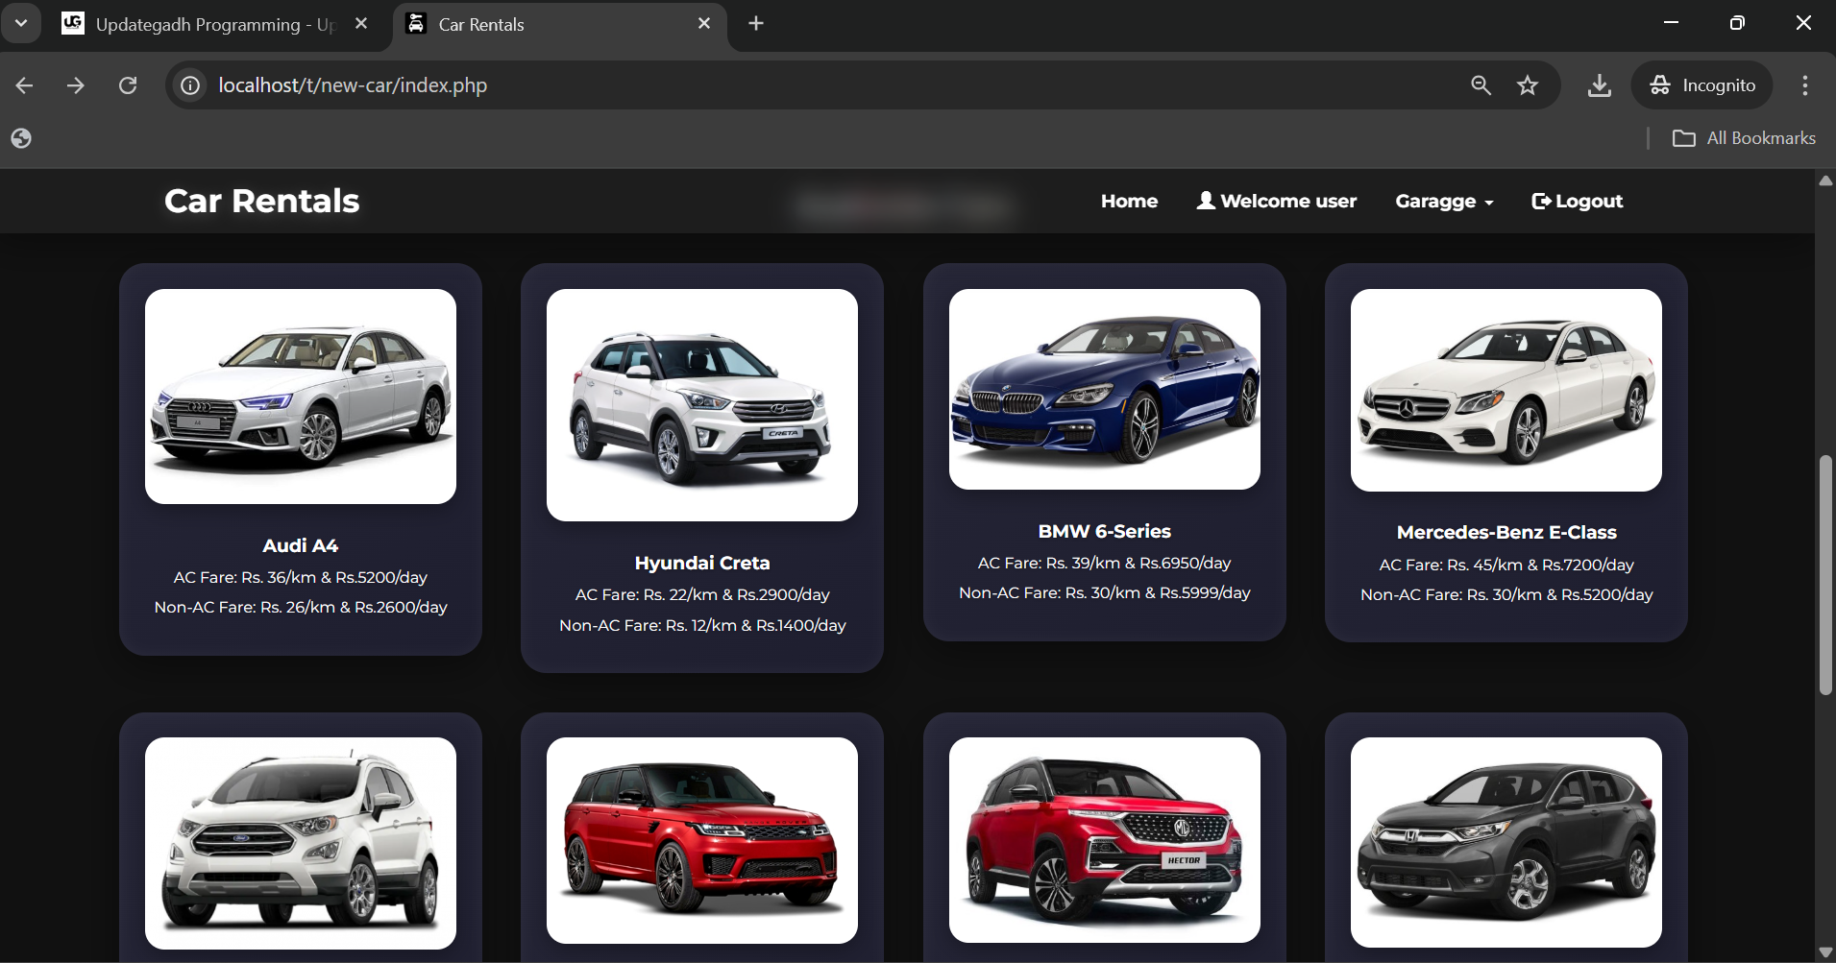Viewport: 1836px width, 963px height.
Task: Click the Hyundai Creta title
Action: (702, 563)
